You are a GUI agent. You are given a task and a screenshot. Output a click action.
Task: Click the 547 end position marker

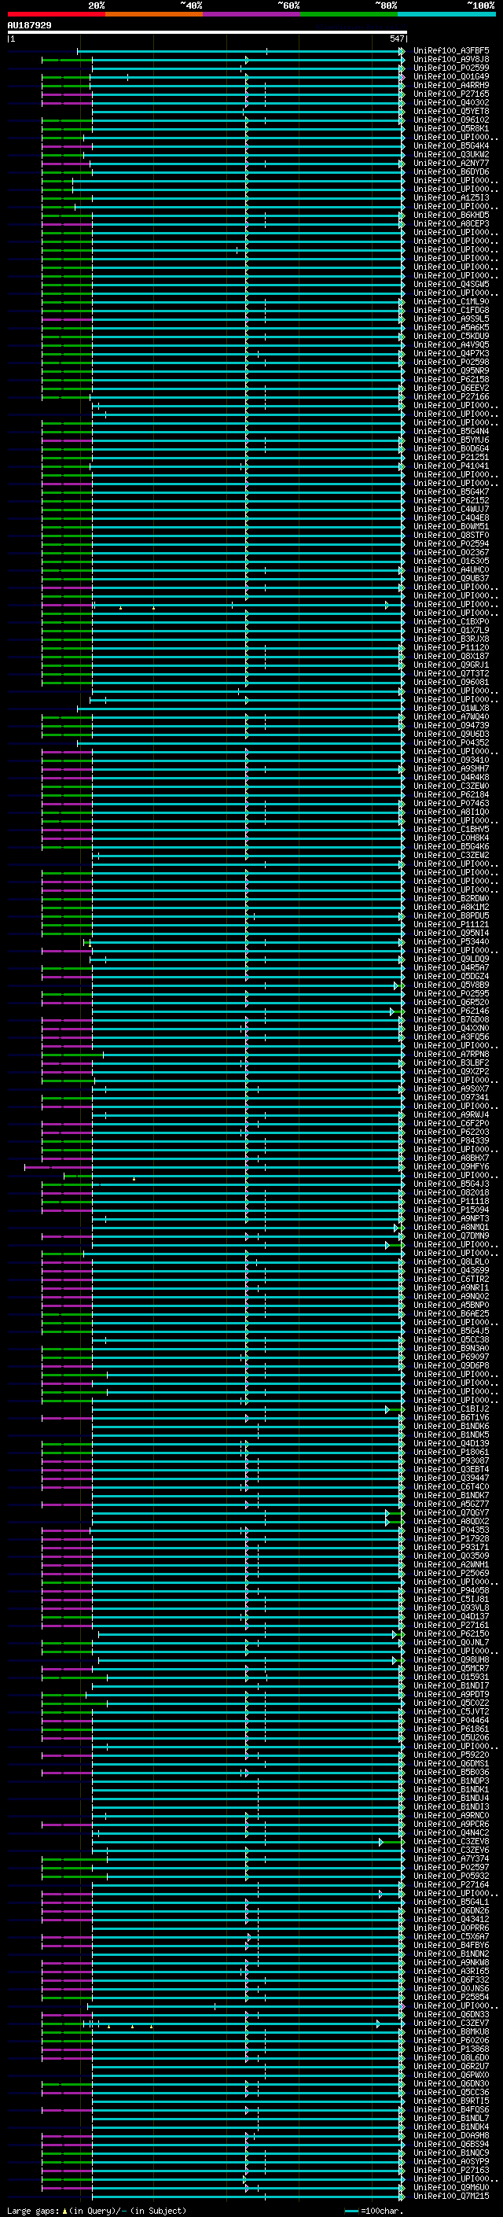396,39
